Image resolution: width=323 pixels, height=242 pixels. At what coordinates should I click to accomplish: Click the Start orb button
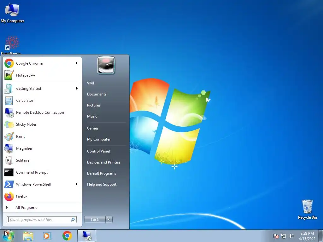9,236
